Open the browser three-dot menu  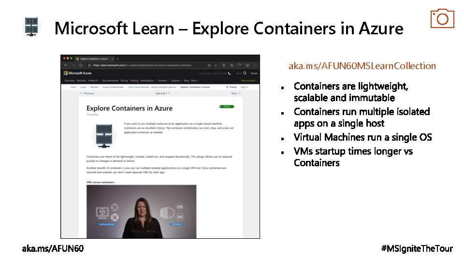[x=255, y=65]
